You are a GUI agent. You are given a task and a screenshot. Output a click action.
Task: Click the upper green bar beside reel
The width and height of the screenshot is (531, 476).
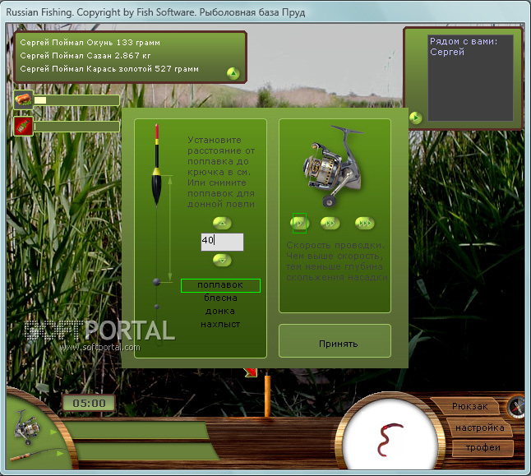(x=136, y=430)
